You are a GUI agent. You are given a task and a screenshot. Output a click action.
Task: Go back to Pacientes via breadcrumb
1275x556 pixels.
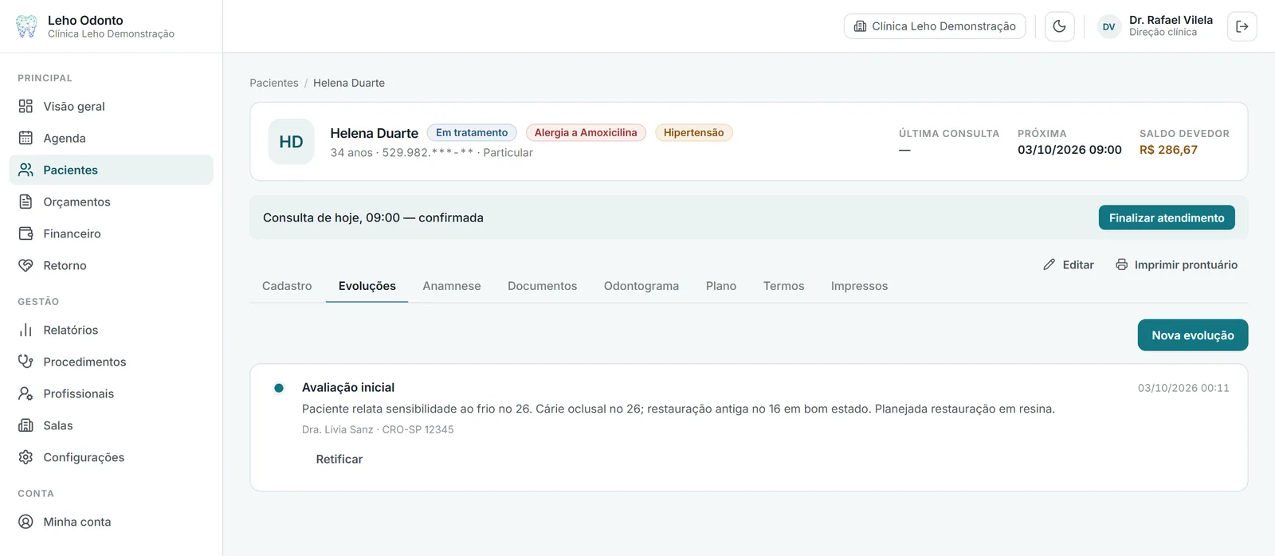coord(274,83)
